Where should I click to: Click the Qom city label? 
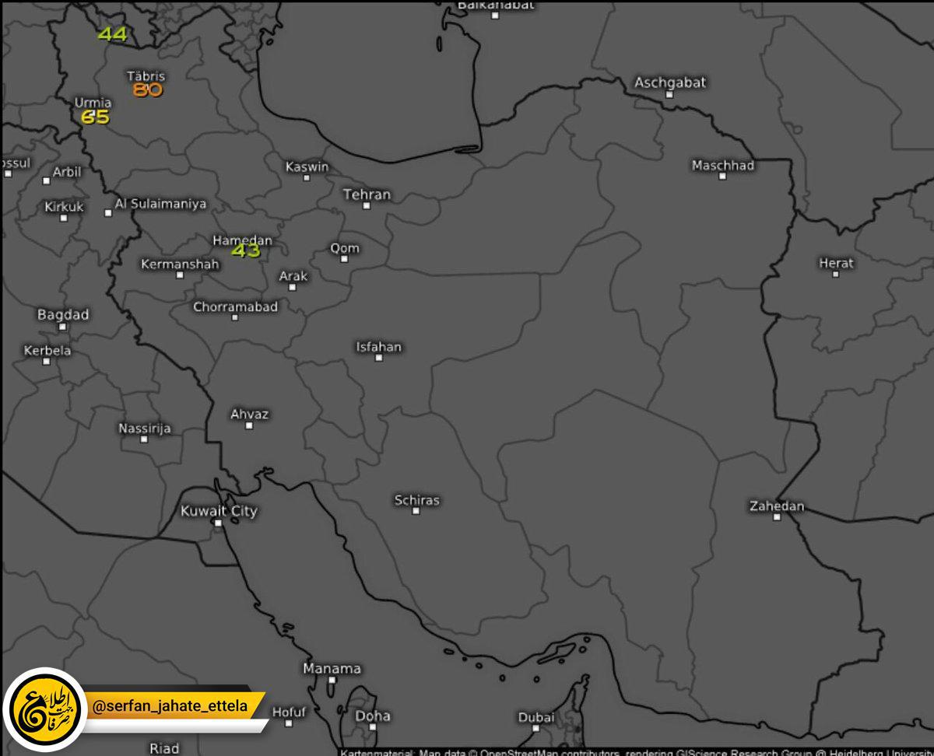click(345, 248)
